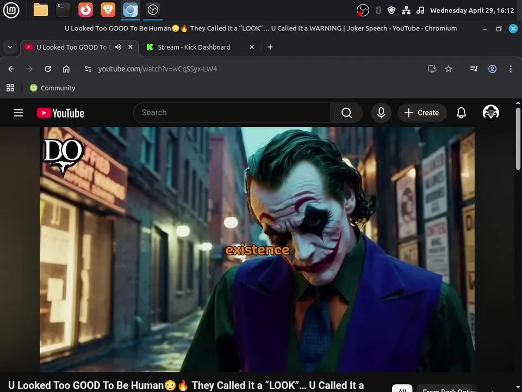Switch to the Stream - Kick Dashboard tab
The height and width of the screenshot is (392, 522).
pyautogui.click(x=194, y=47)
